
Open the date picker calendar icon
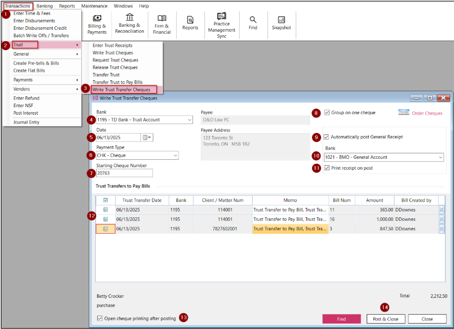[147, 137]
